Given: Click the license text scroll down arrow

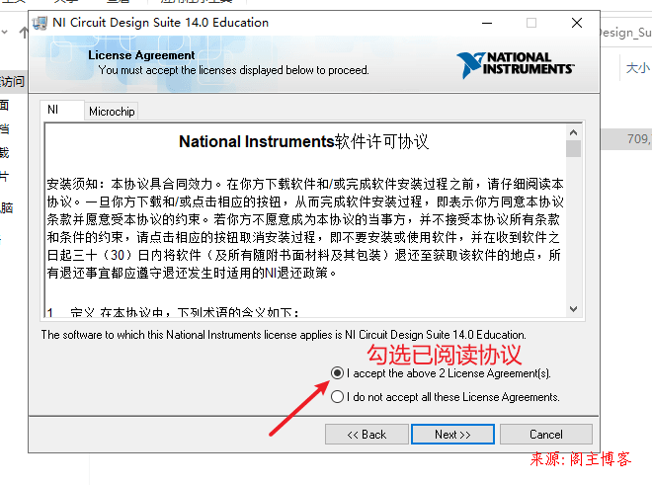Looking at the screenshot, I should pos(573,309).
